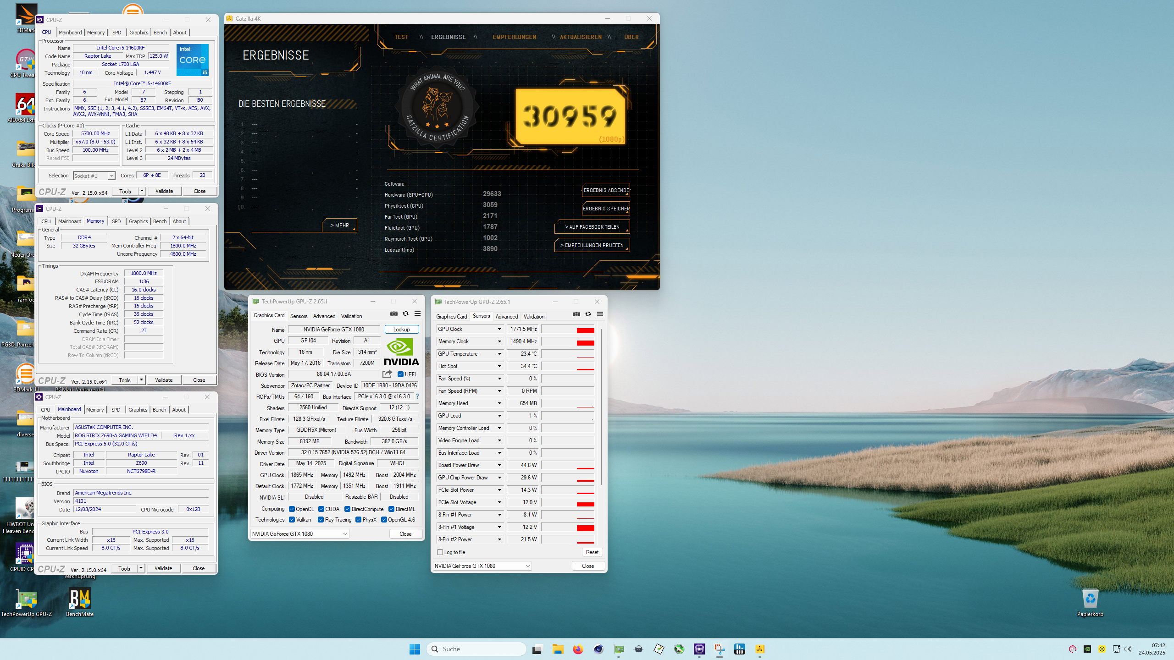Click the CPU-Z taskbar icon

pos(699,649)
